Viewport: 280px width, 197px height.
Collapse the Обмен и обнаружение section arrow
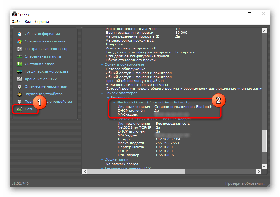coord(102,64)
